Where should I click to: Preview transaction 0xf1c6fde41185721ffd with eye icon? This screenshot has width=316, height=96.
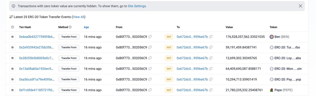point(12,90)
